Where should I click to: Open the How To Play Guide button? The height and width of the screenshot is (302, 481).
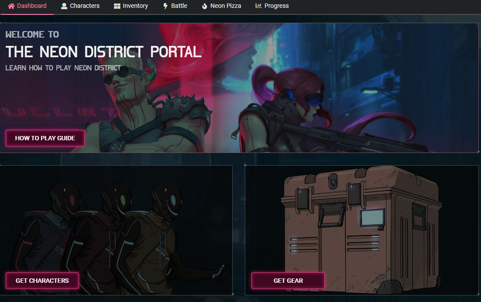pos(45,138)
